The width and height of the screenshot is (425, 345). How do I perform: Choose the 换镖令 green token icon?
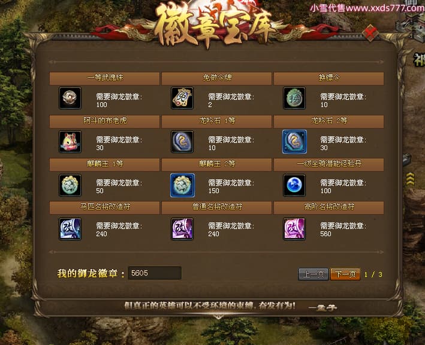pos(294,98)
